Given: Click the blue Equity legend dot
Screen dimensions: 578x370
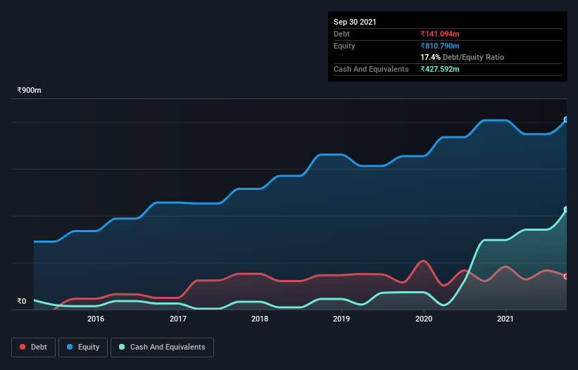Looking at the screenshot, I should [70, 347].
